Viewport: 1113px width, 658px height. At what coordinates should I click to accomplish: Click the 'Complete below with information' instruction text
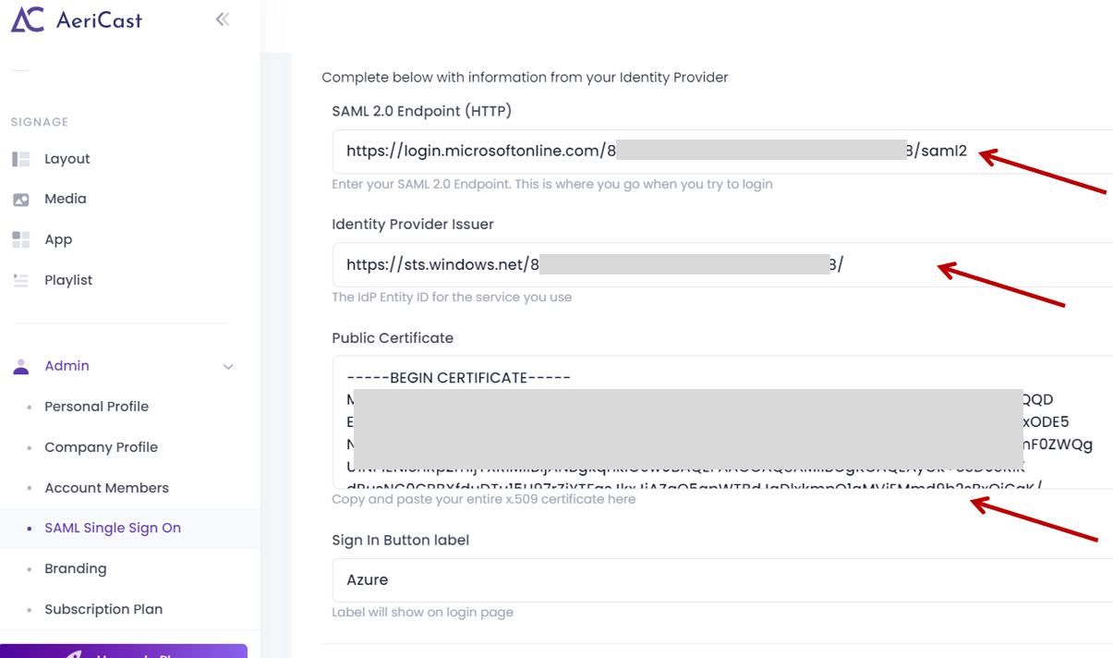[525, 78]
